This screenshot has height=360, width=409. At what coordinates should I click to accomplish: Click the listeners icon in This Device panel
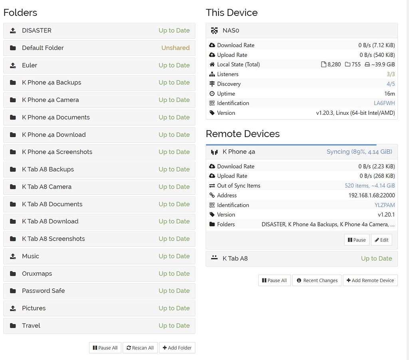(212, 74)
